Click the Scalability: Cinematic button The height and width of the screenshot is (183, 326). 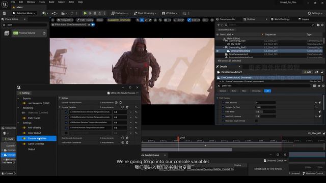pos(119,20)
